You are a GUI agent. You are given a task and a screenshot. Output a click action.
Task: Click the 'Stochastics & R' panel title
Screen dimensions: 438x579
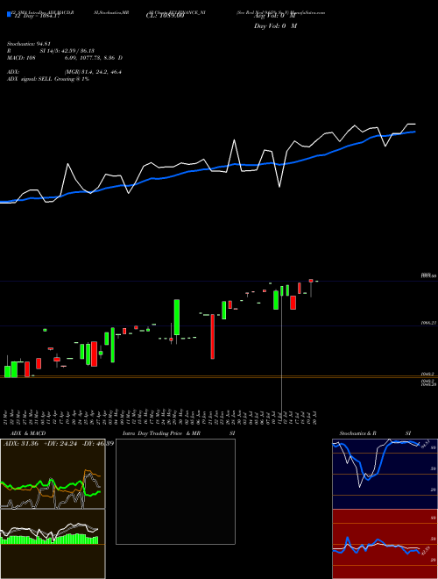[357, 433]
